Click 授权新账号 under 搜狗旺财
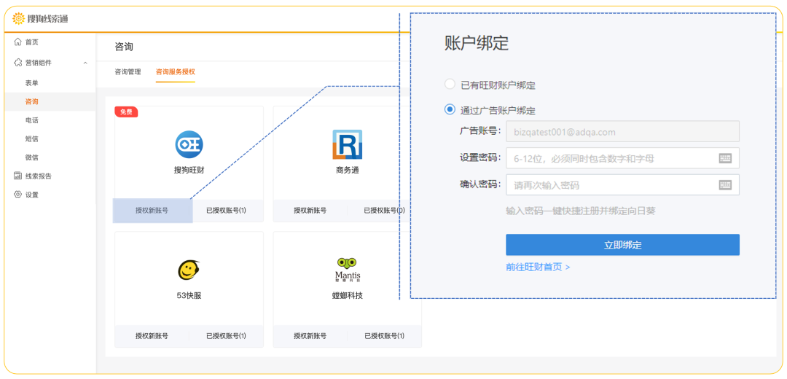The width and height of the screenshot is (787, 379). 152,211
